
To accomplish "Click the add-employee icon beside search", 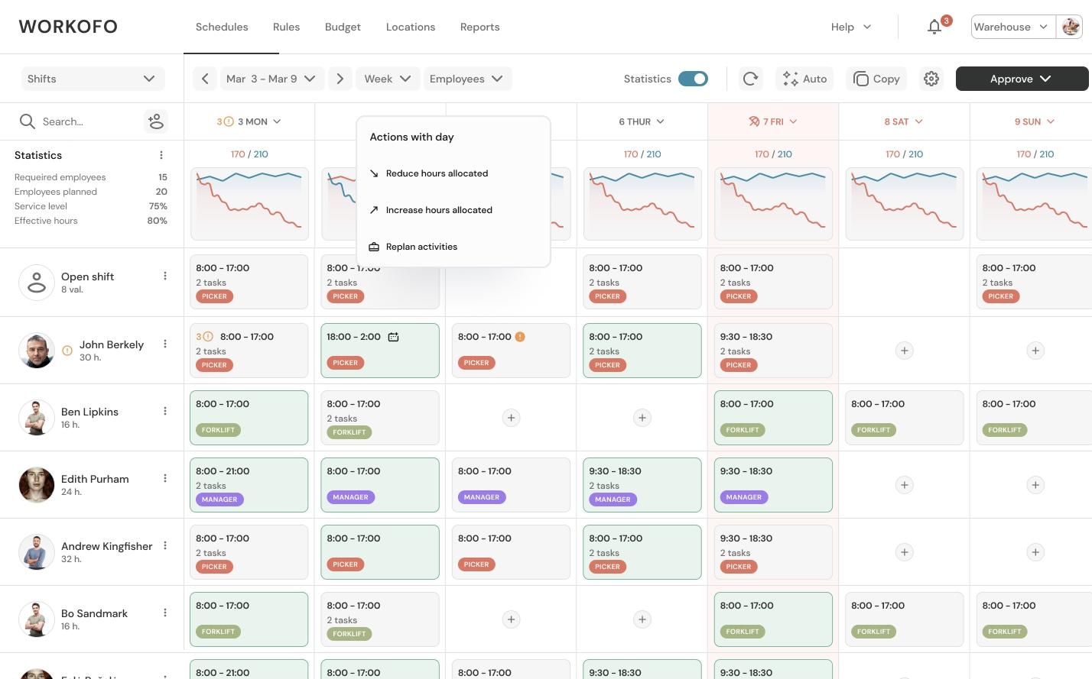I will (x=156, y=121).
